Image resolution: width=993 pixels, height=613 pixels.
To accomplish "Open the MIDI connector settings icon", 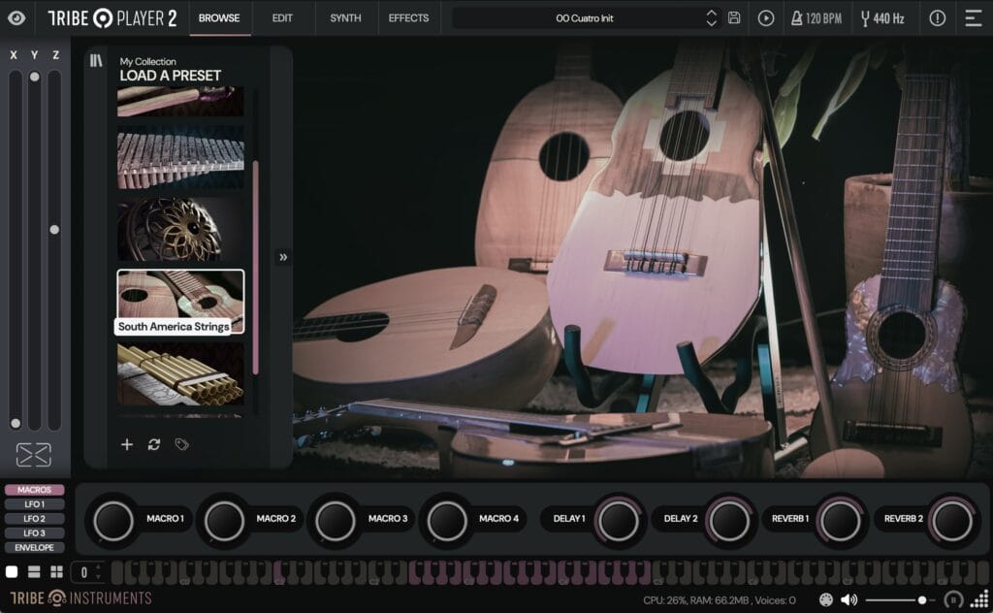I will 826,599.
